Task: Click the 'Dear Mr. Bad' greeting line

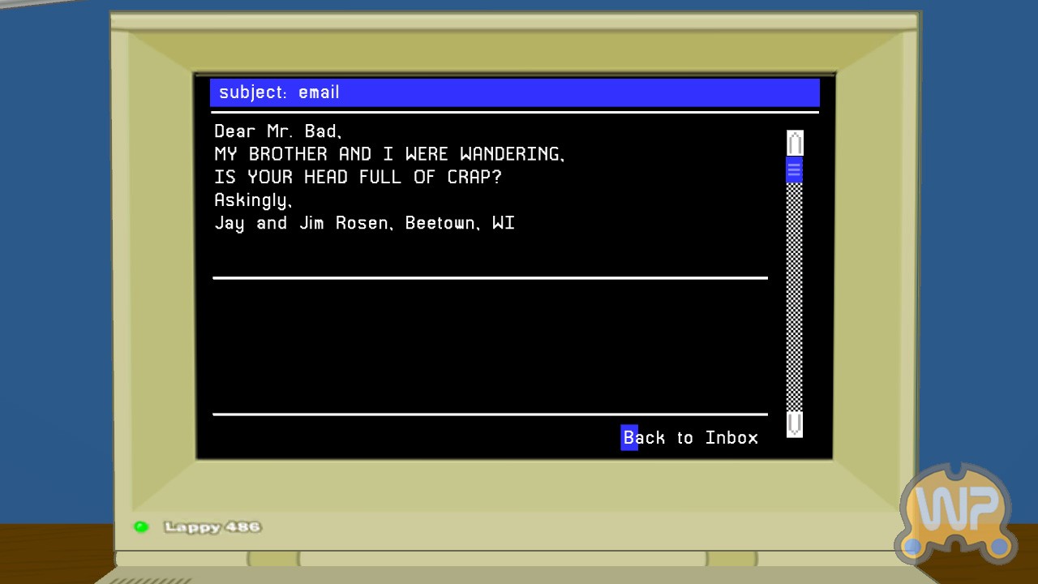Action: click(277, 131)
